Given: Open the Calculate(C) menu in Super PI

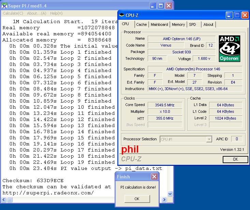Looking at the screenshot, I should click(x=13, y=13).
